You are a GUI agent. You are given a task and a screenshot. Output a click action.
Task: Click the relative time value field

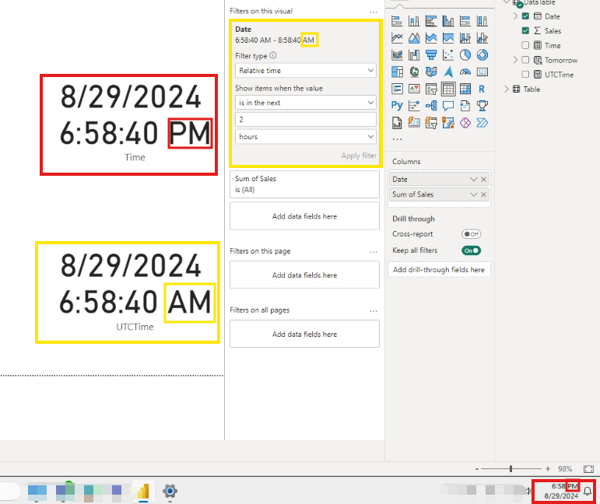[305, 119]
